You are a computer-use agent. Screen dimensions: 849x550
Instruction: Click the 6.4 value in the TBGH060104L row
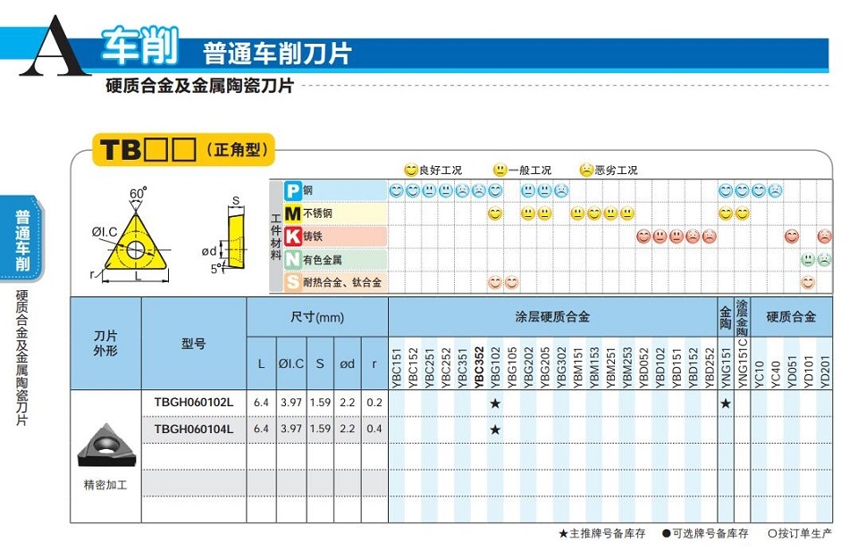(261, 429)
